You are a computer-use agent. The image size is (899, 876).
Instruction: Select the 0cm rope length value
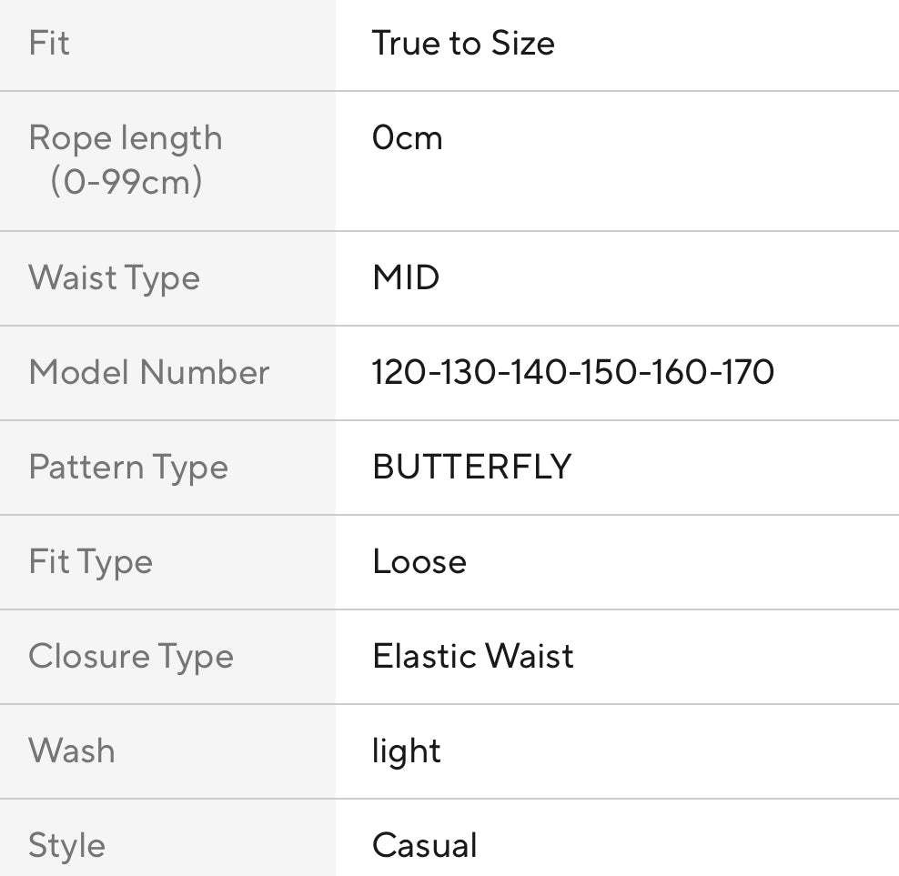click(407, 138)
